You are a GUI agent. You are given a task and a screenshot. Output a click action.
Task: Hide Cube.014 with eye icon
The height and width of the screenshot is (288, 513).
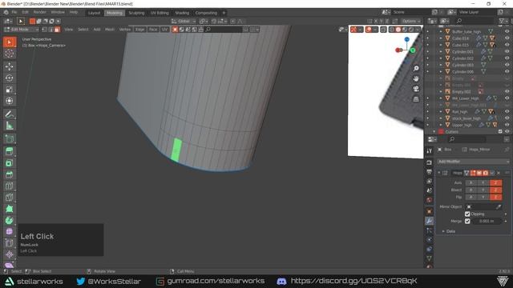[507, 38]
